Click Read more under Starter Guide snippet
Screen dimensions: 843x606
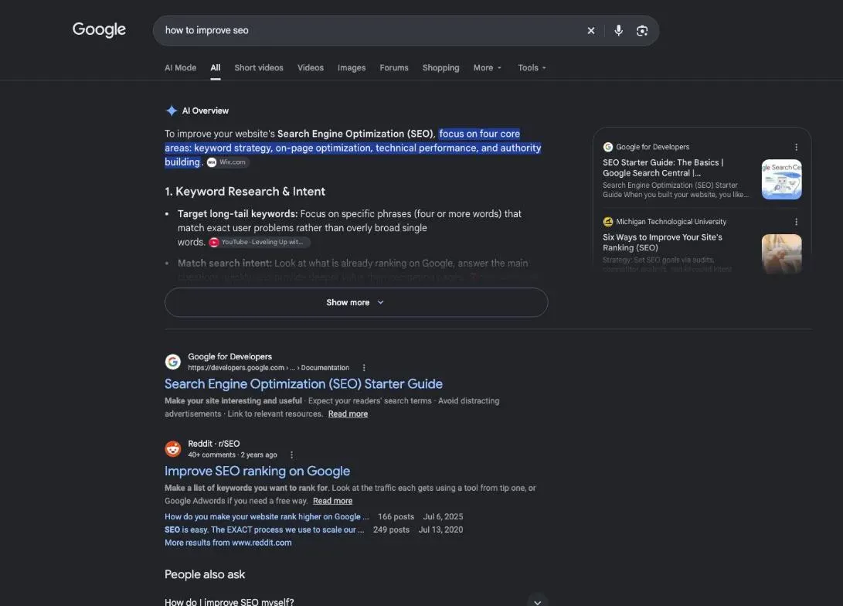click(348, 414)
